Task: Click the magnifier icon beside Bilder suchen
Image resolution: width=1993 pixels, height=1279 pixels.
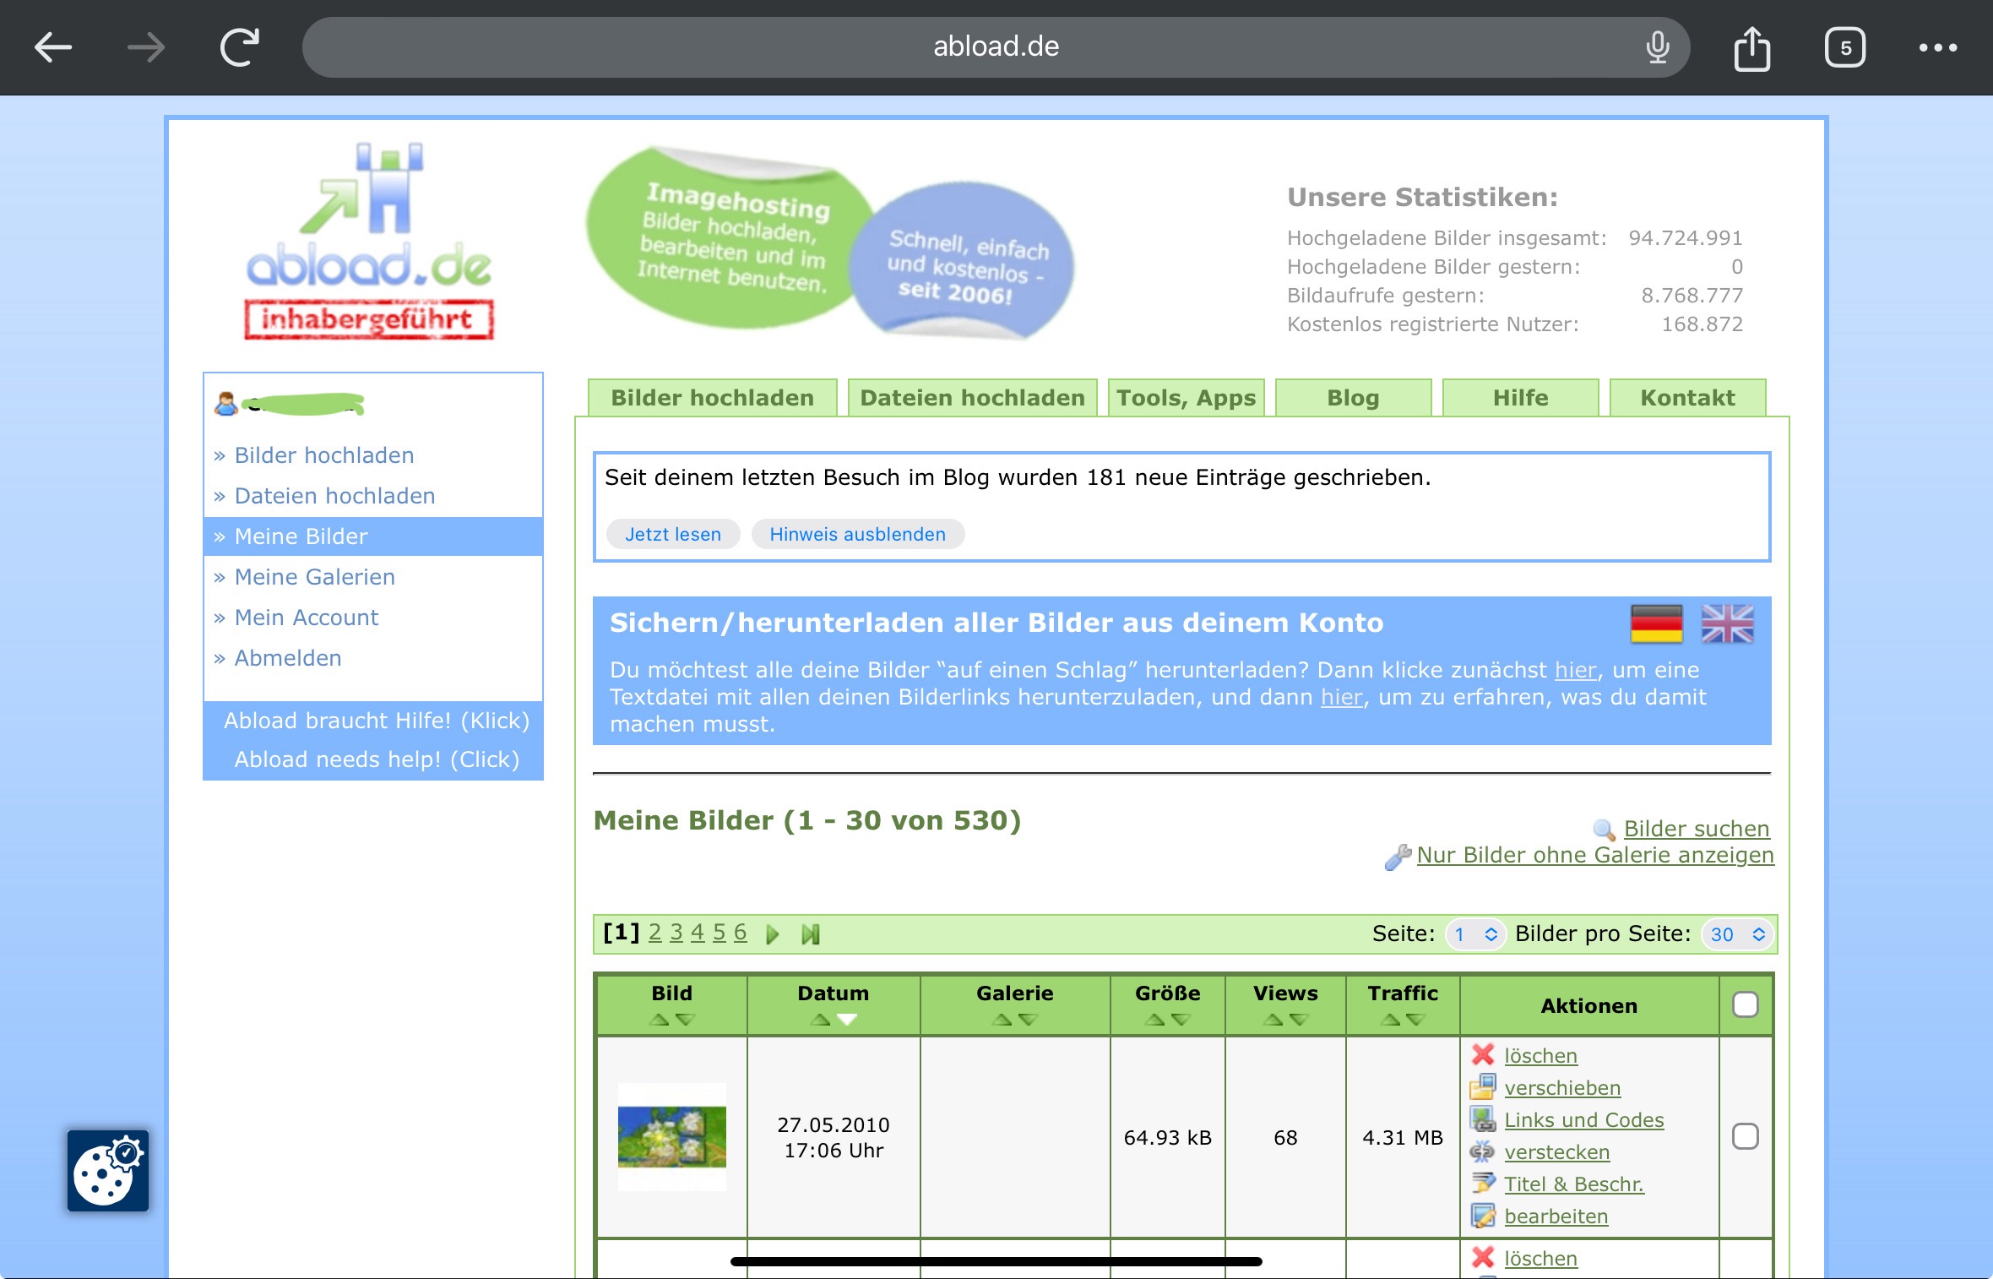Action: [x=1604, y=830]
